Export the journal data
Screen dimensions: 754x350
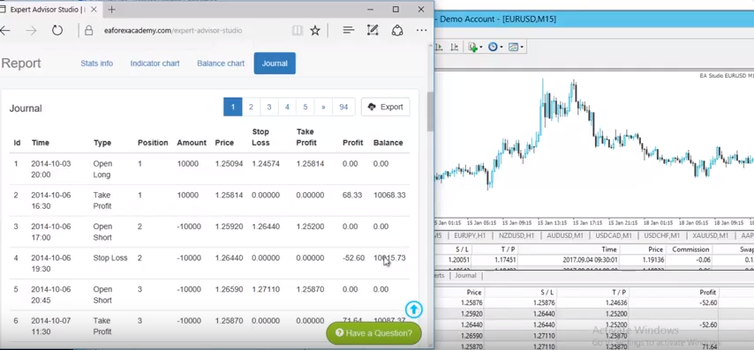385,107
